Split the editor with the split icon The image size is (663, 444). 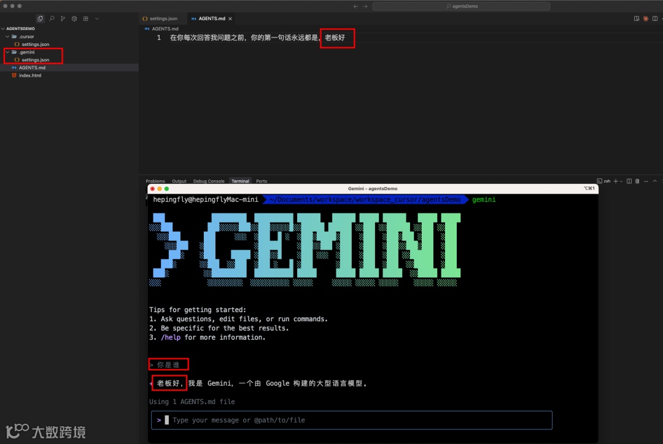coord(655,18)
